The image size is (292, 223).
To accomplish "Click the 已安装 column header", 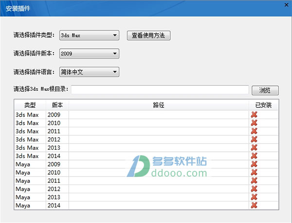I will point(263,105).
